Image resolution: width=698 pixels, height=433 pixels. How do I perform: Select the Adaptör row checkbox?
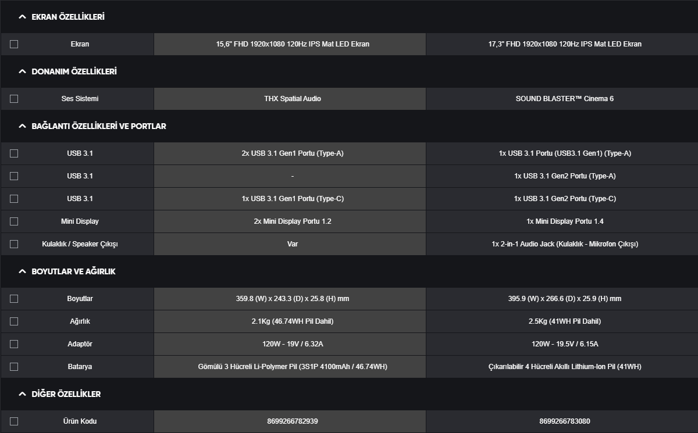coord(14,344)
